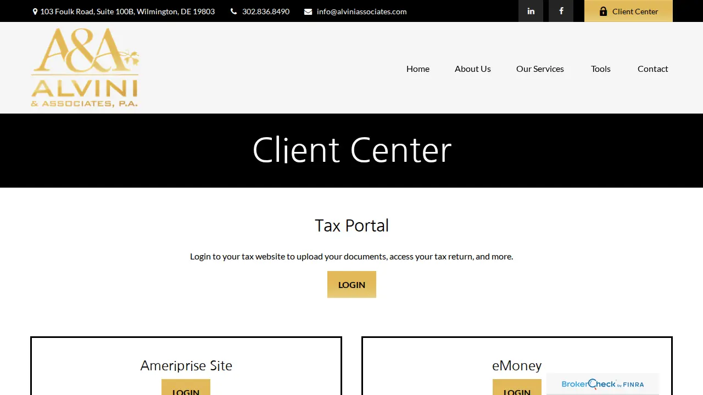
Task: Click the Tax Portal LOGIN button
Action: pyautogui.click(x=351, y=285)
